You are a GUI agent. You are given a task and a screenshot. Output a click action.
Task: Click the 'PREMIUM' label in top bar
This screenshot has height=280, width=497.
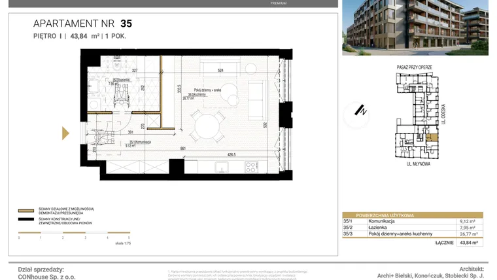tap(279, 3)
